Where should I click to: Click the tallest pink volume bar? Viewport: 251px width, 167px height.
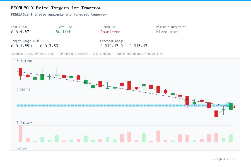click(x=20, y=134)
